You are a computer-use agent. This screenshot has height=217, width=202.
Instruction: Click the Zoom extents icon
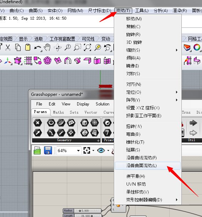coord(87,47)
